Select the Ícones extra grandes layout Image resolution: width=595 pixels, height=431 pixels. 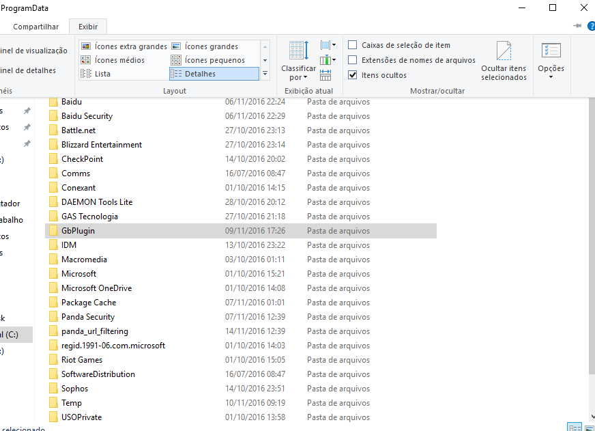coord(124,46)
